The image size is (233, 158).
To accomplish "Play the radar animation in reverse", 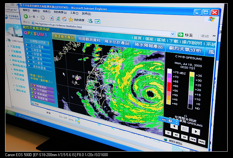I will (x=174, y=127).
